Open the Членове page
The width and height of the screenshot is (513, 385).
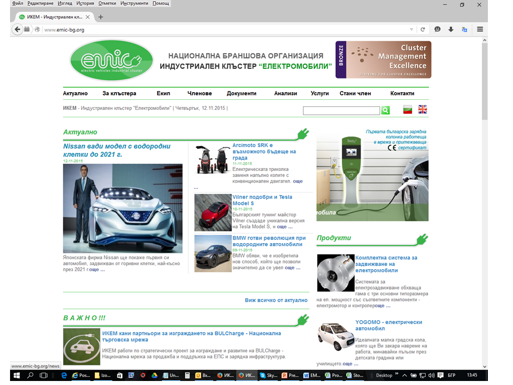tap(200, 93)
